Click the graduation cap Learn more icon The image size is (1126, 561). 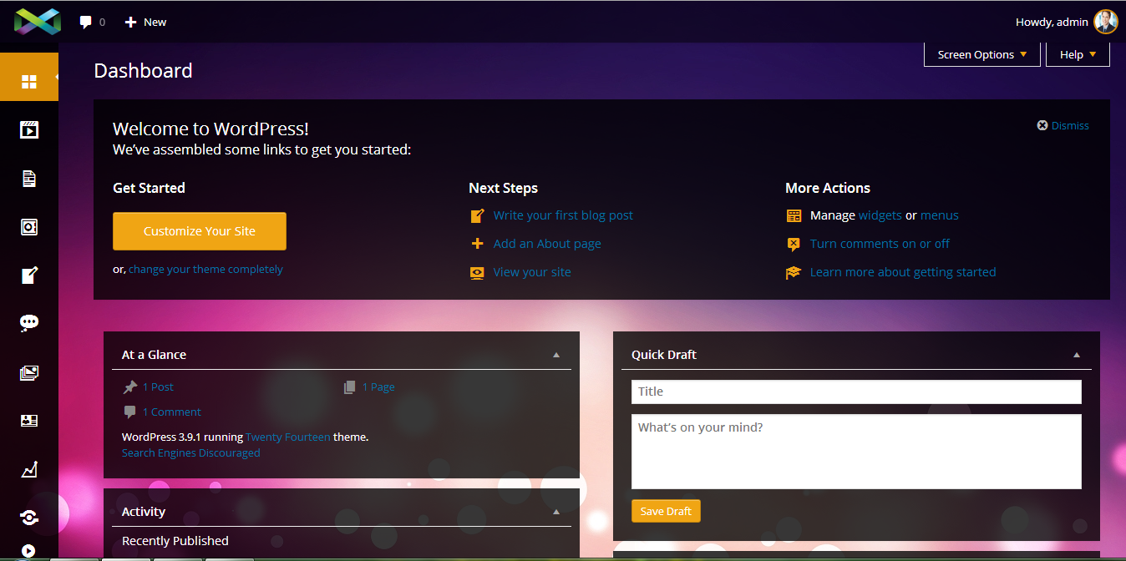[x=794, y=272]
